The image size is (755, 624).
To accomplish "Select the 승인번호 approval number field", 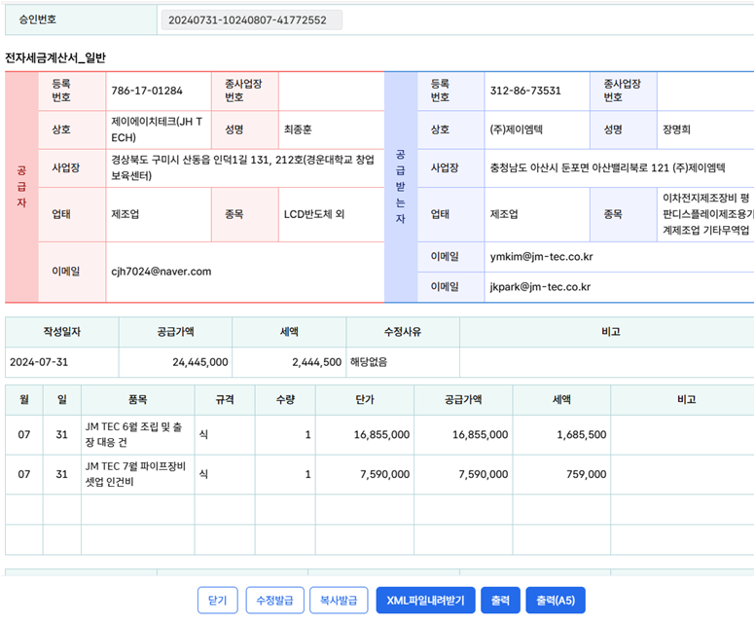I will click(247, 19).
